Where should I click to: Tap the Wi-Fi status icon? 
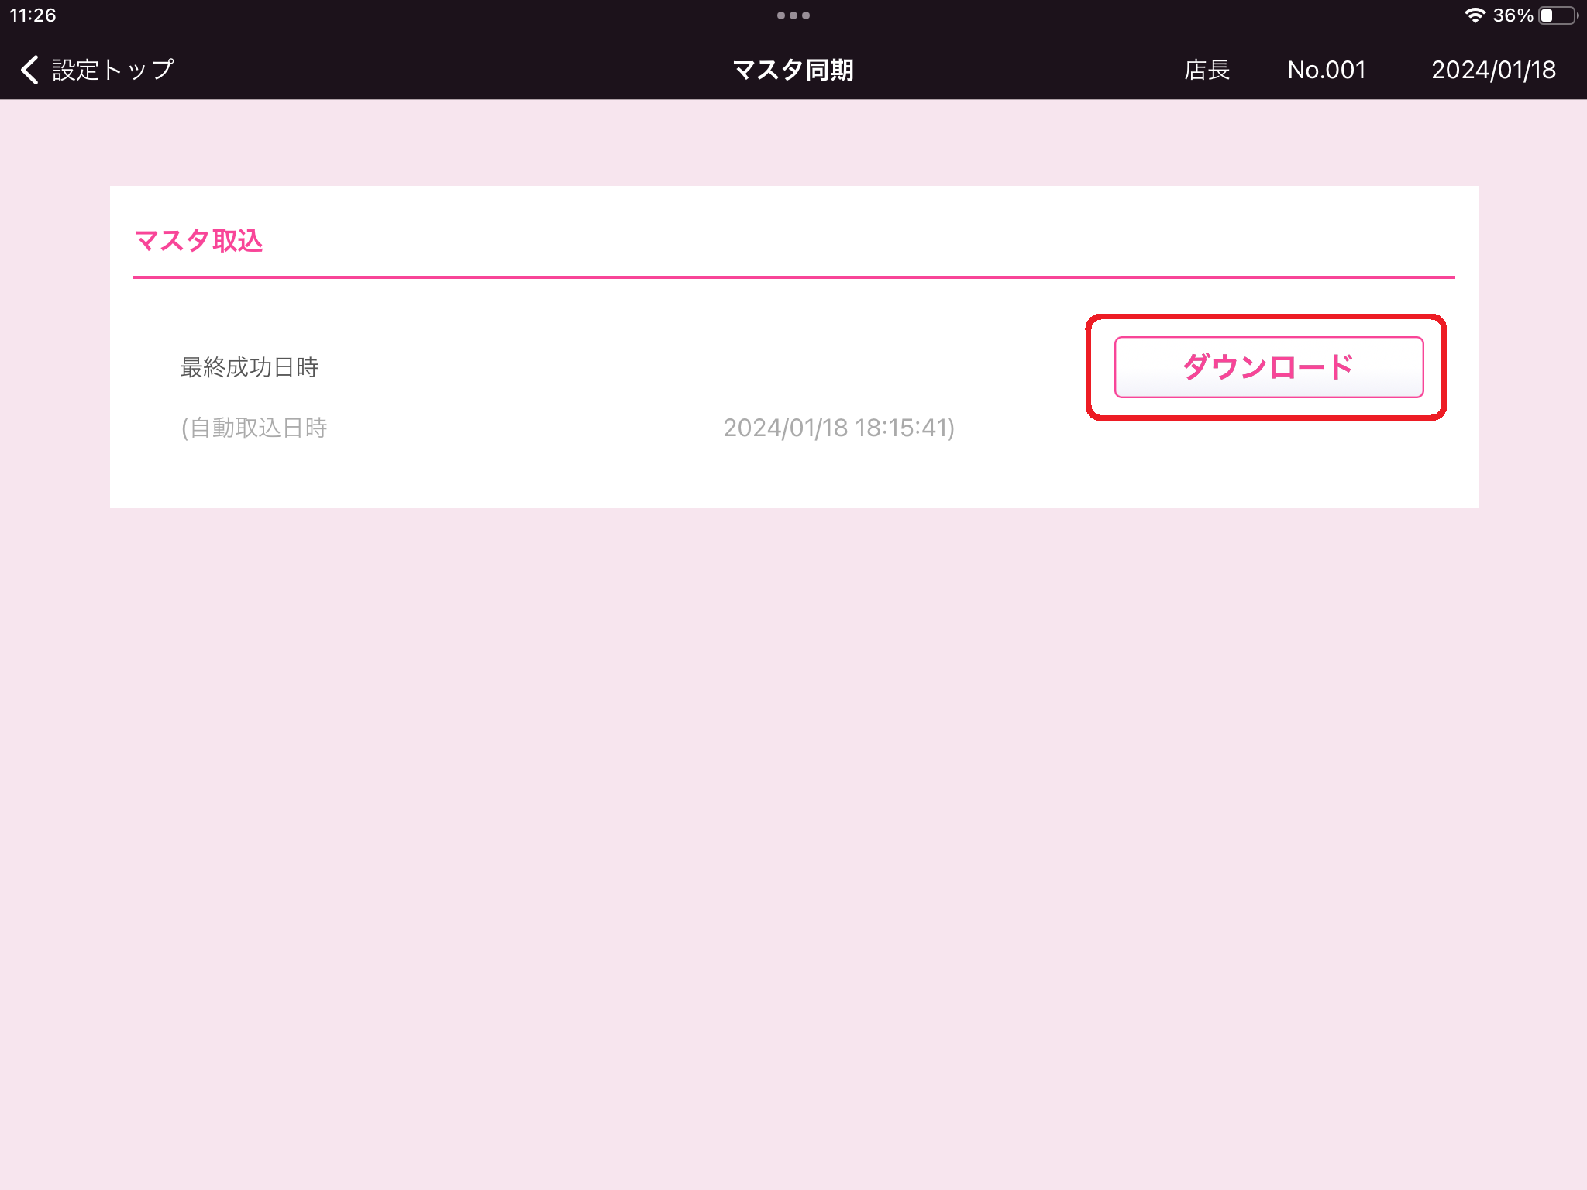1474,15
